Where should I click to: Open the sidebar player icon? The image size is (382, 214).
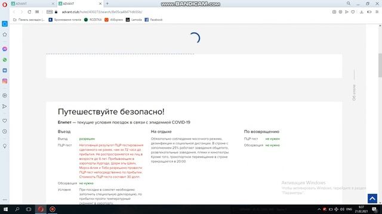(5, 96)
